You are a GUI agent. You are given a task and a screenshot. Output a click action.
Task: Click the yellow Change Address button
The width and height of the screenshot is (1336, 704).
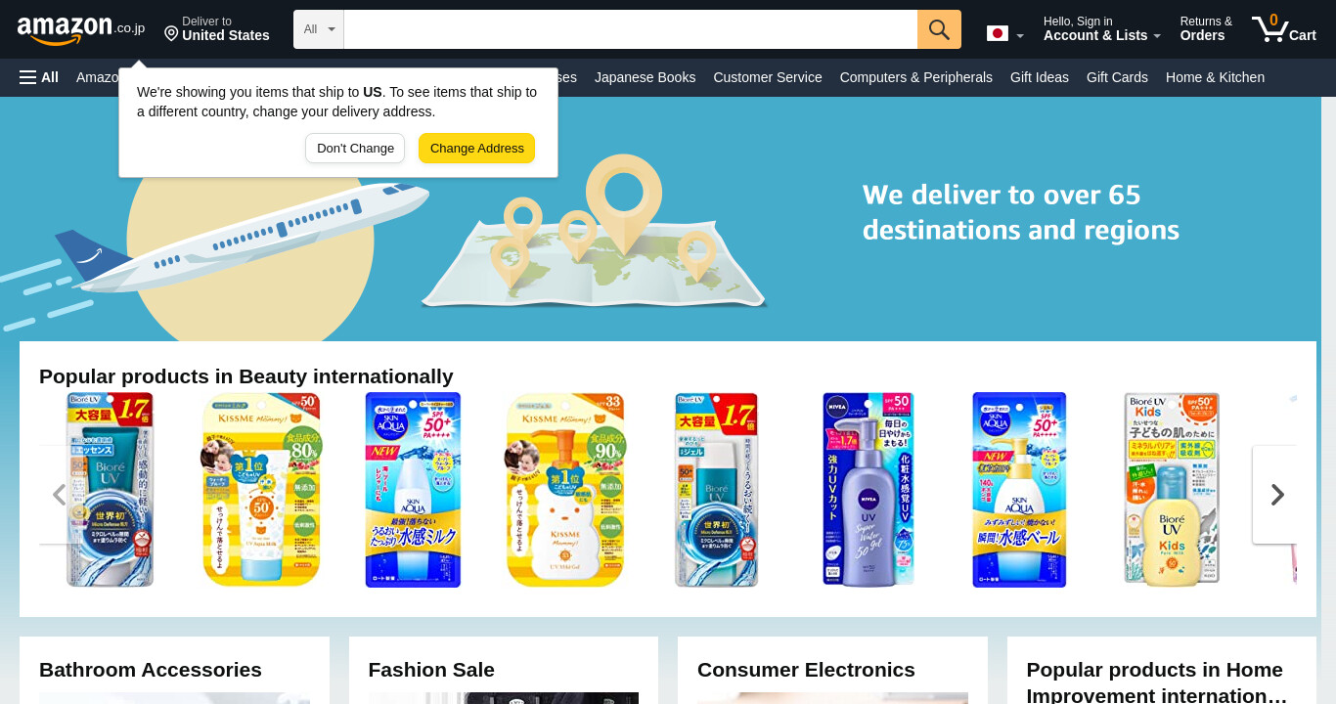477,149
